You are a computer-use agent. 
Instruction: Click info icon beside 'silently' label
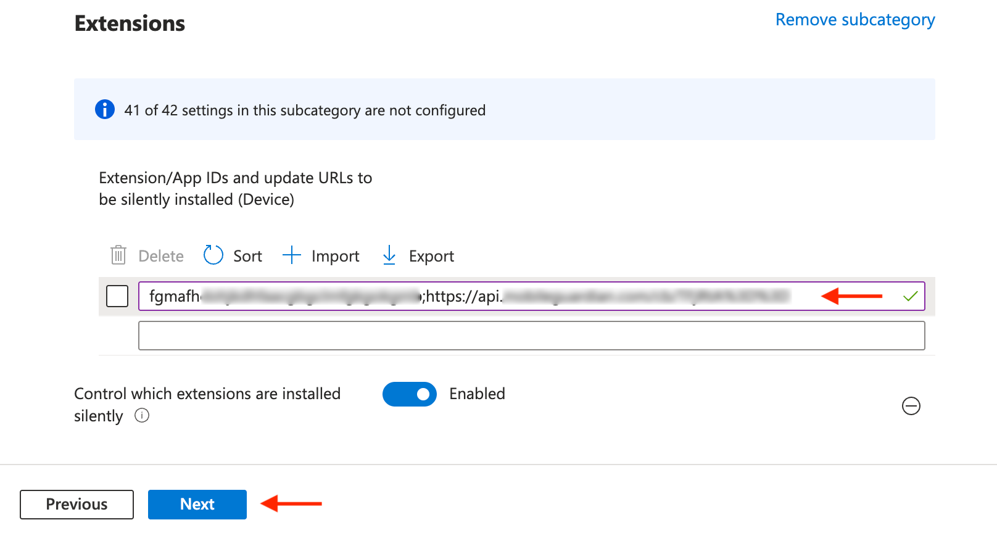[x=142, y=415]
